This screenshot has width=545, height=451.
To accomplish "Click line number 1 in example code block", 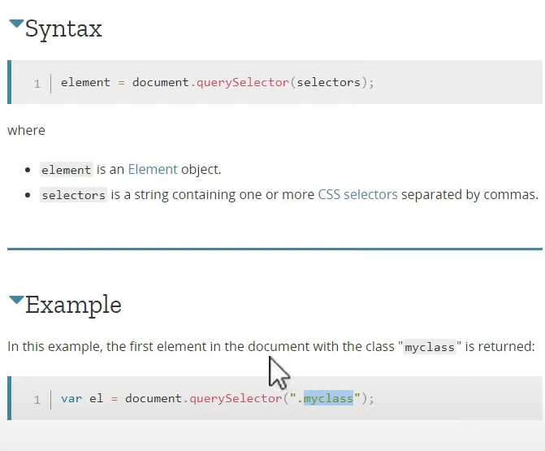I will point(37,400).
